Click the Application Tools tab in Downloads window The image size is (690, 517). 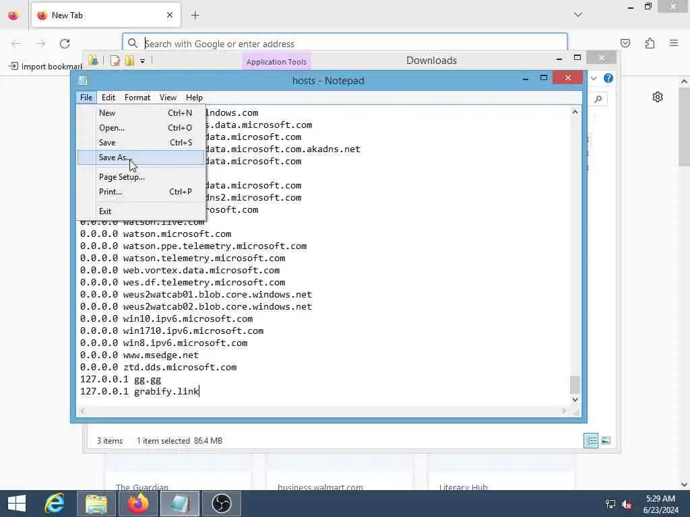point(276,61)
